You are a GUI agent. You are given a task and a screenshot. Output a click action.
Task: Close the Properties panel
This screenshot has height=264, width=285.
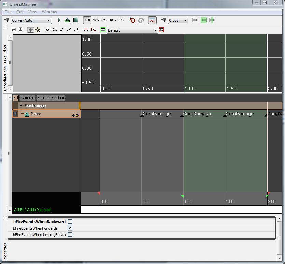(x=5, y=218)
